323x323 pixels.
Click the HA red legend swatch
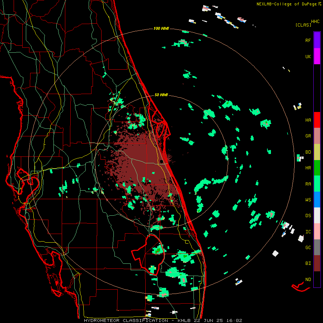[x=317, y=120]
